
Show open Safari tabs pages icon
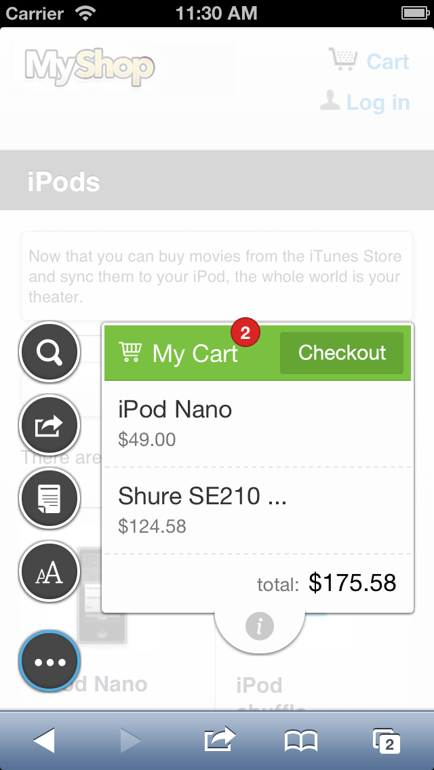coord(387,741)
